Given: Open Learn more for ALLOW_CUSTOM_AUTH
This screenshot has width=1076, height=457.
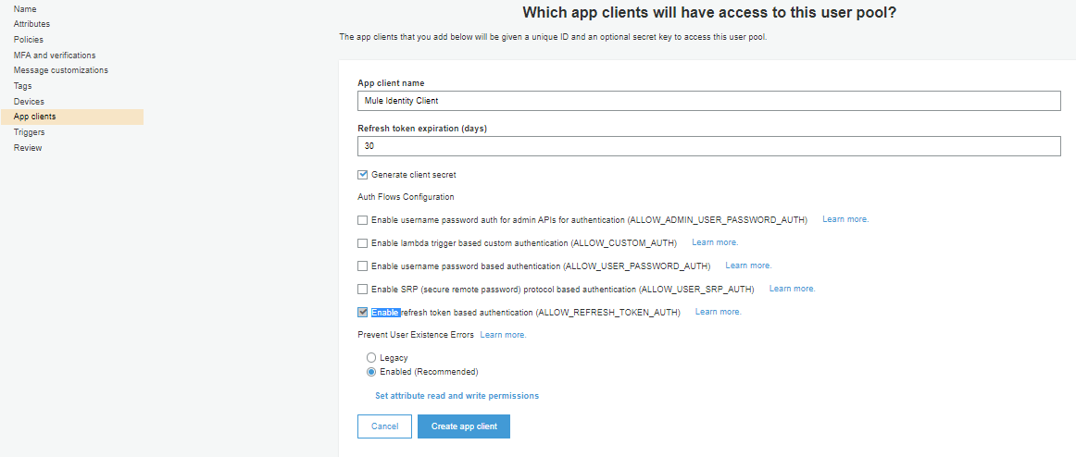Looking at the screenshot, I should tap(715, 242).
